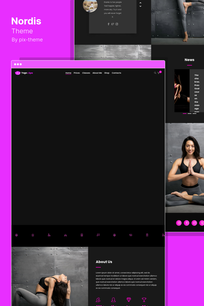204x306 pixels.
Task: Open the News article thumbnail image
Action: coord(182,91)
